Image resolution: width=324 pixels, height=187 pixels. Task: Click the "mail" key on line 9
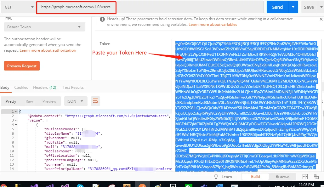point(51,147)
